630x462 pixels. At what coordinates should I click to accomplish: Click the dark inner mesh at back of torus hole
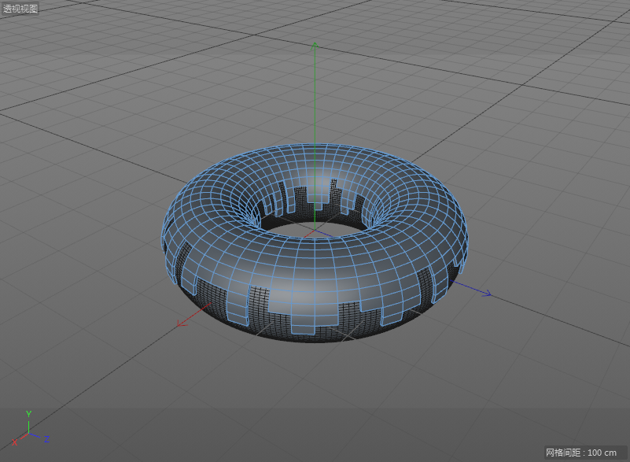[x=315, y=206]
